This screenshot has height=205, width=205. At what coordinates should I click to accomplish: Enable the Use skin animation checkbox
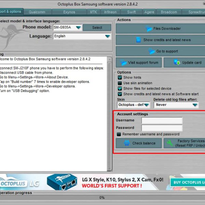pyautogui.click(x=120, y=83)
